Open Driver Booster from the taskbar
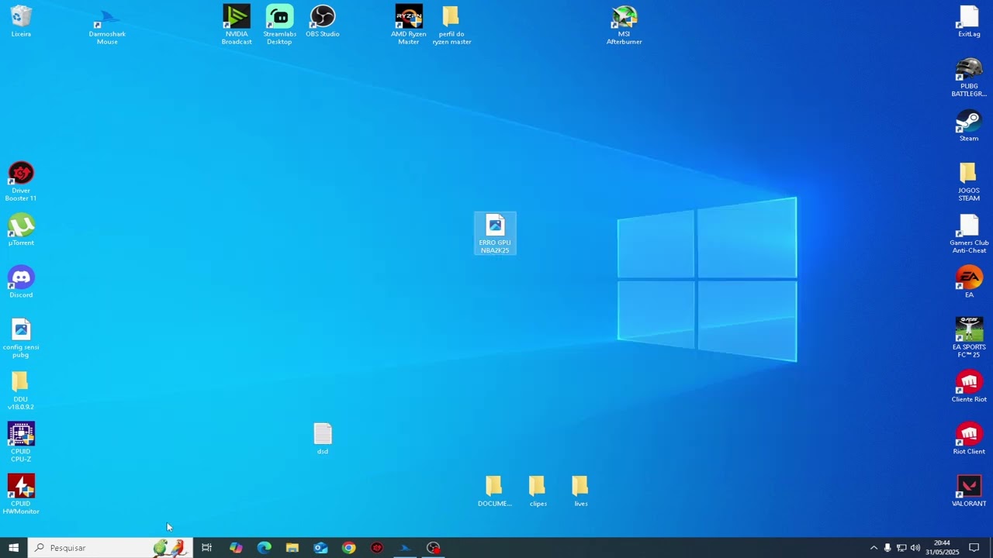The height and width of the screenshot is (558, 993). [377, 547]
